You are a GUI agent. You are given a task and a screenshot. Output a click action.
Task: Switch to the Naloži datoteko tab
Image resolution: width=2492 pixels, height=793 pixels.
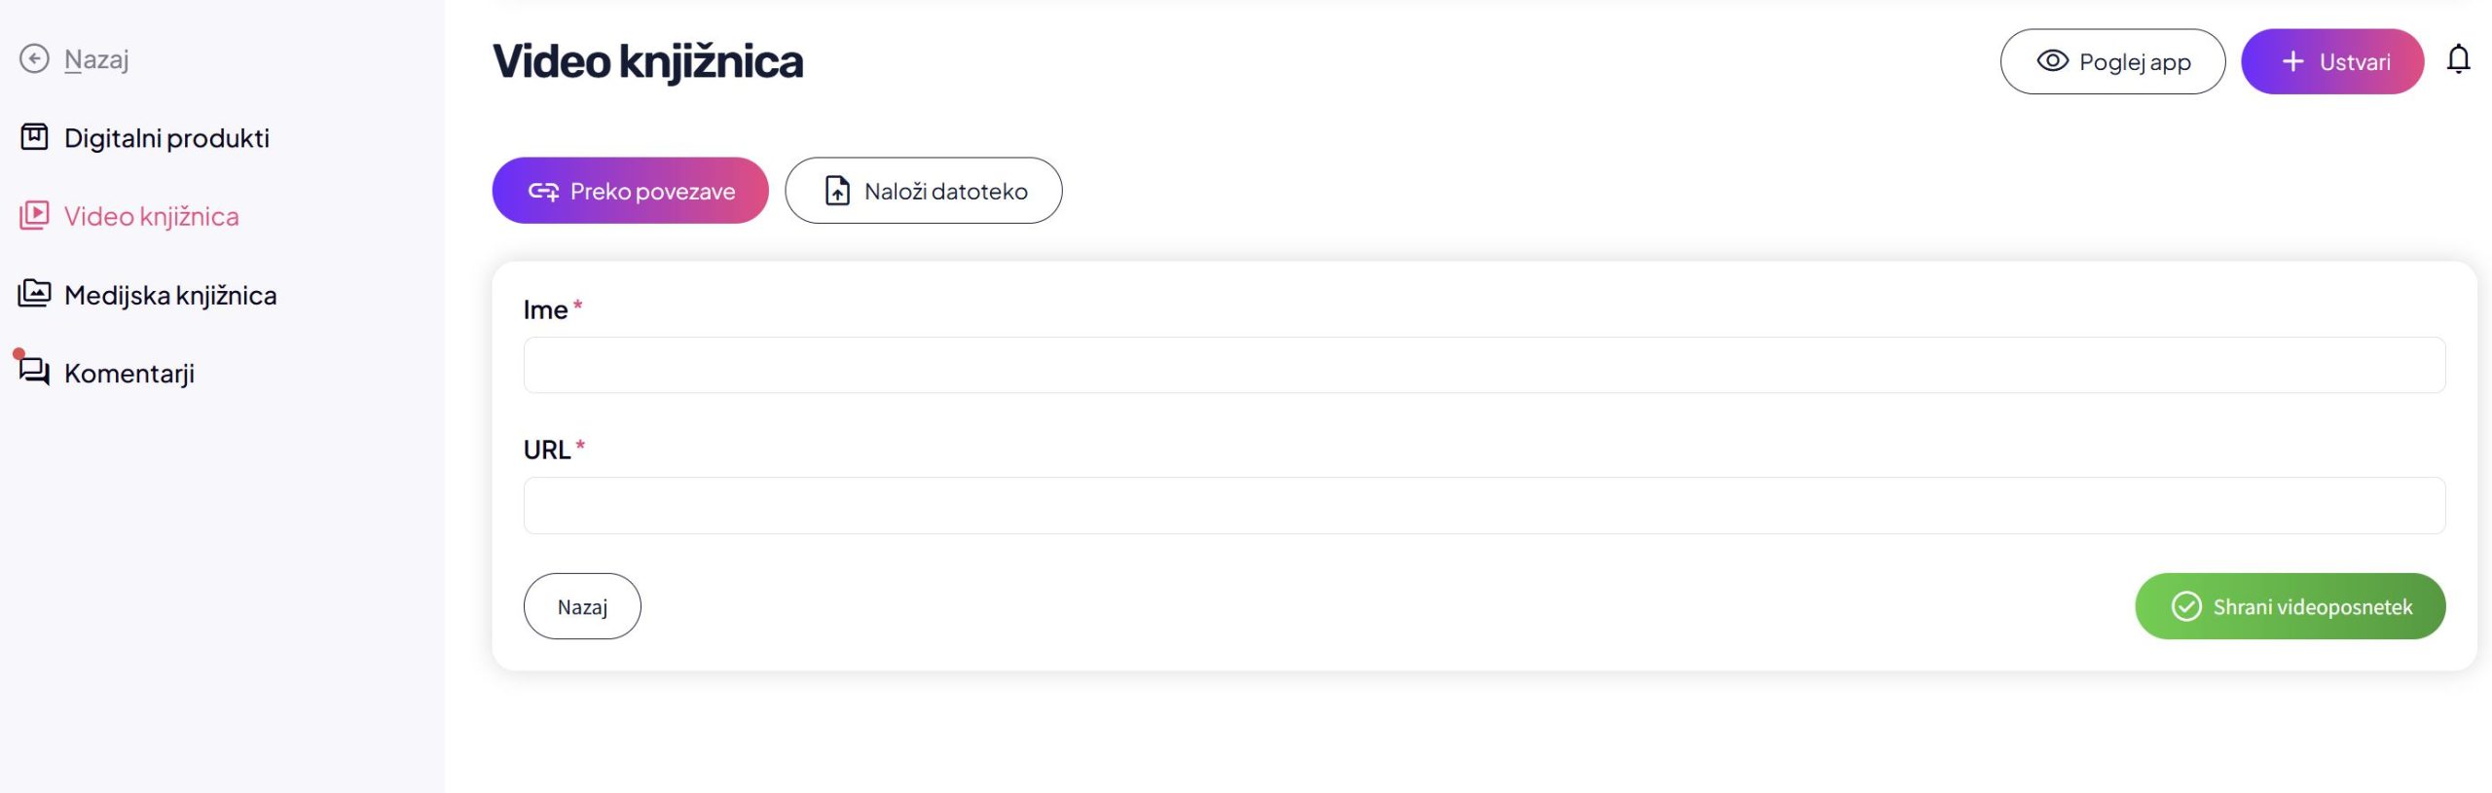(x=923, y=191)
